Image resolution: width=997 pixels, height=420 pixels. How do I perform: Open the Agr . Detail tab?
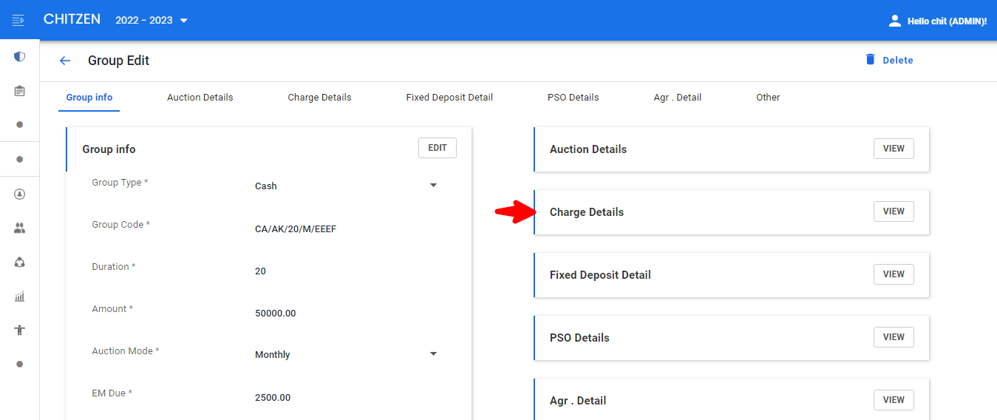pyautogui.click(x=678, y=98)
